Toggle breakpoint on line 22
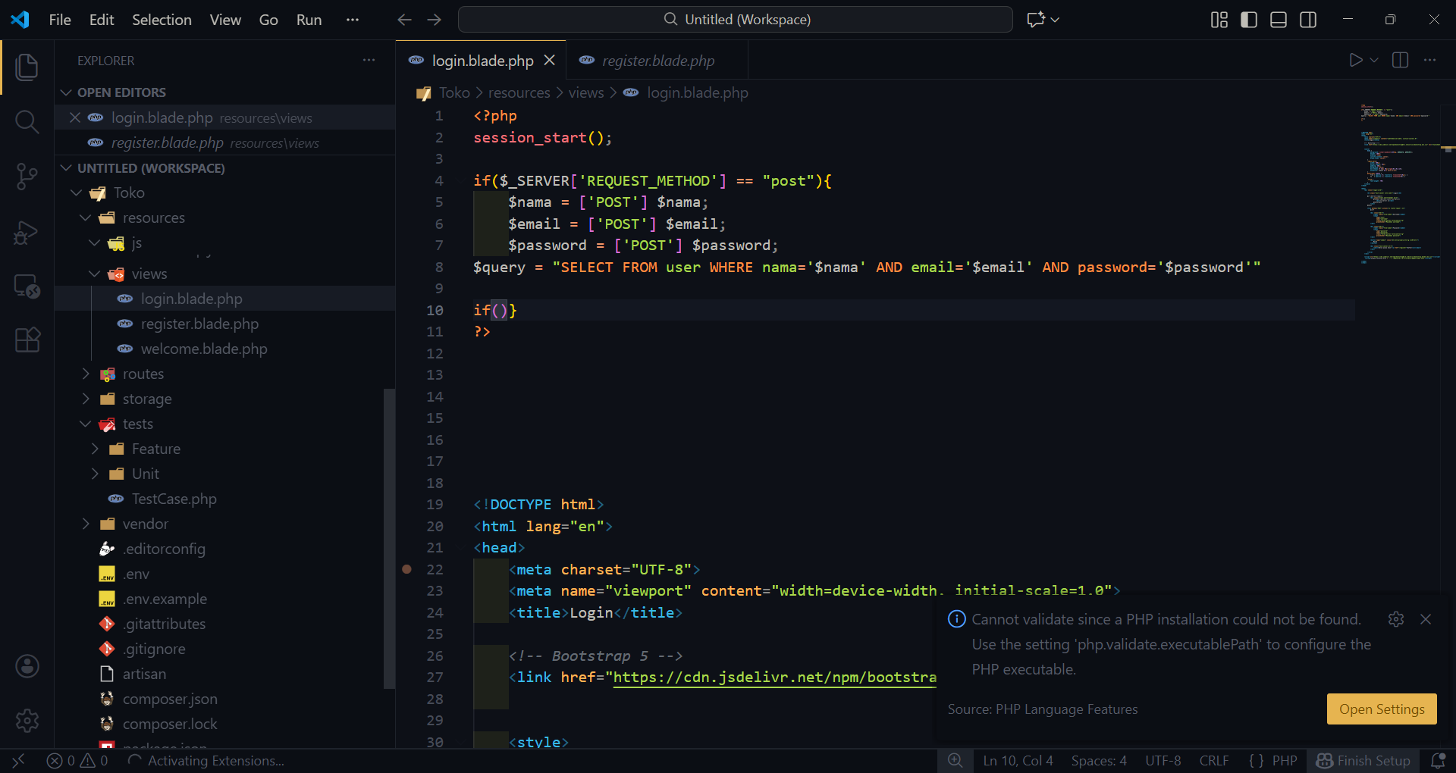 406,569
